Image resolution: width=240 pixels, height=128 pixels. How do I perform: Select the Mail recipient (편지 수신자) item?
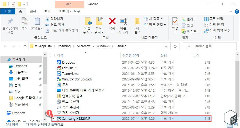(71, 113)
